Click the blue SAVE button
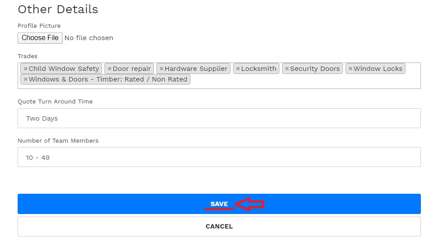 coord(219,204)
